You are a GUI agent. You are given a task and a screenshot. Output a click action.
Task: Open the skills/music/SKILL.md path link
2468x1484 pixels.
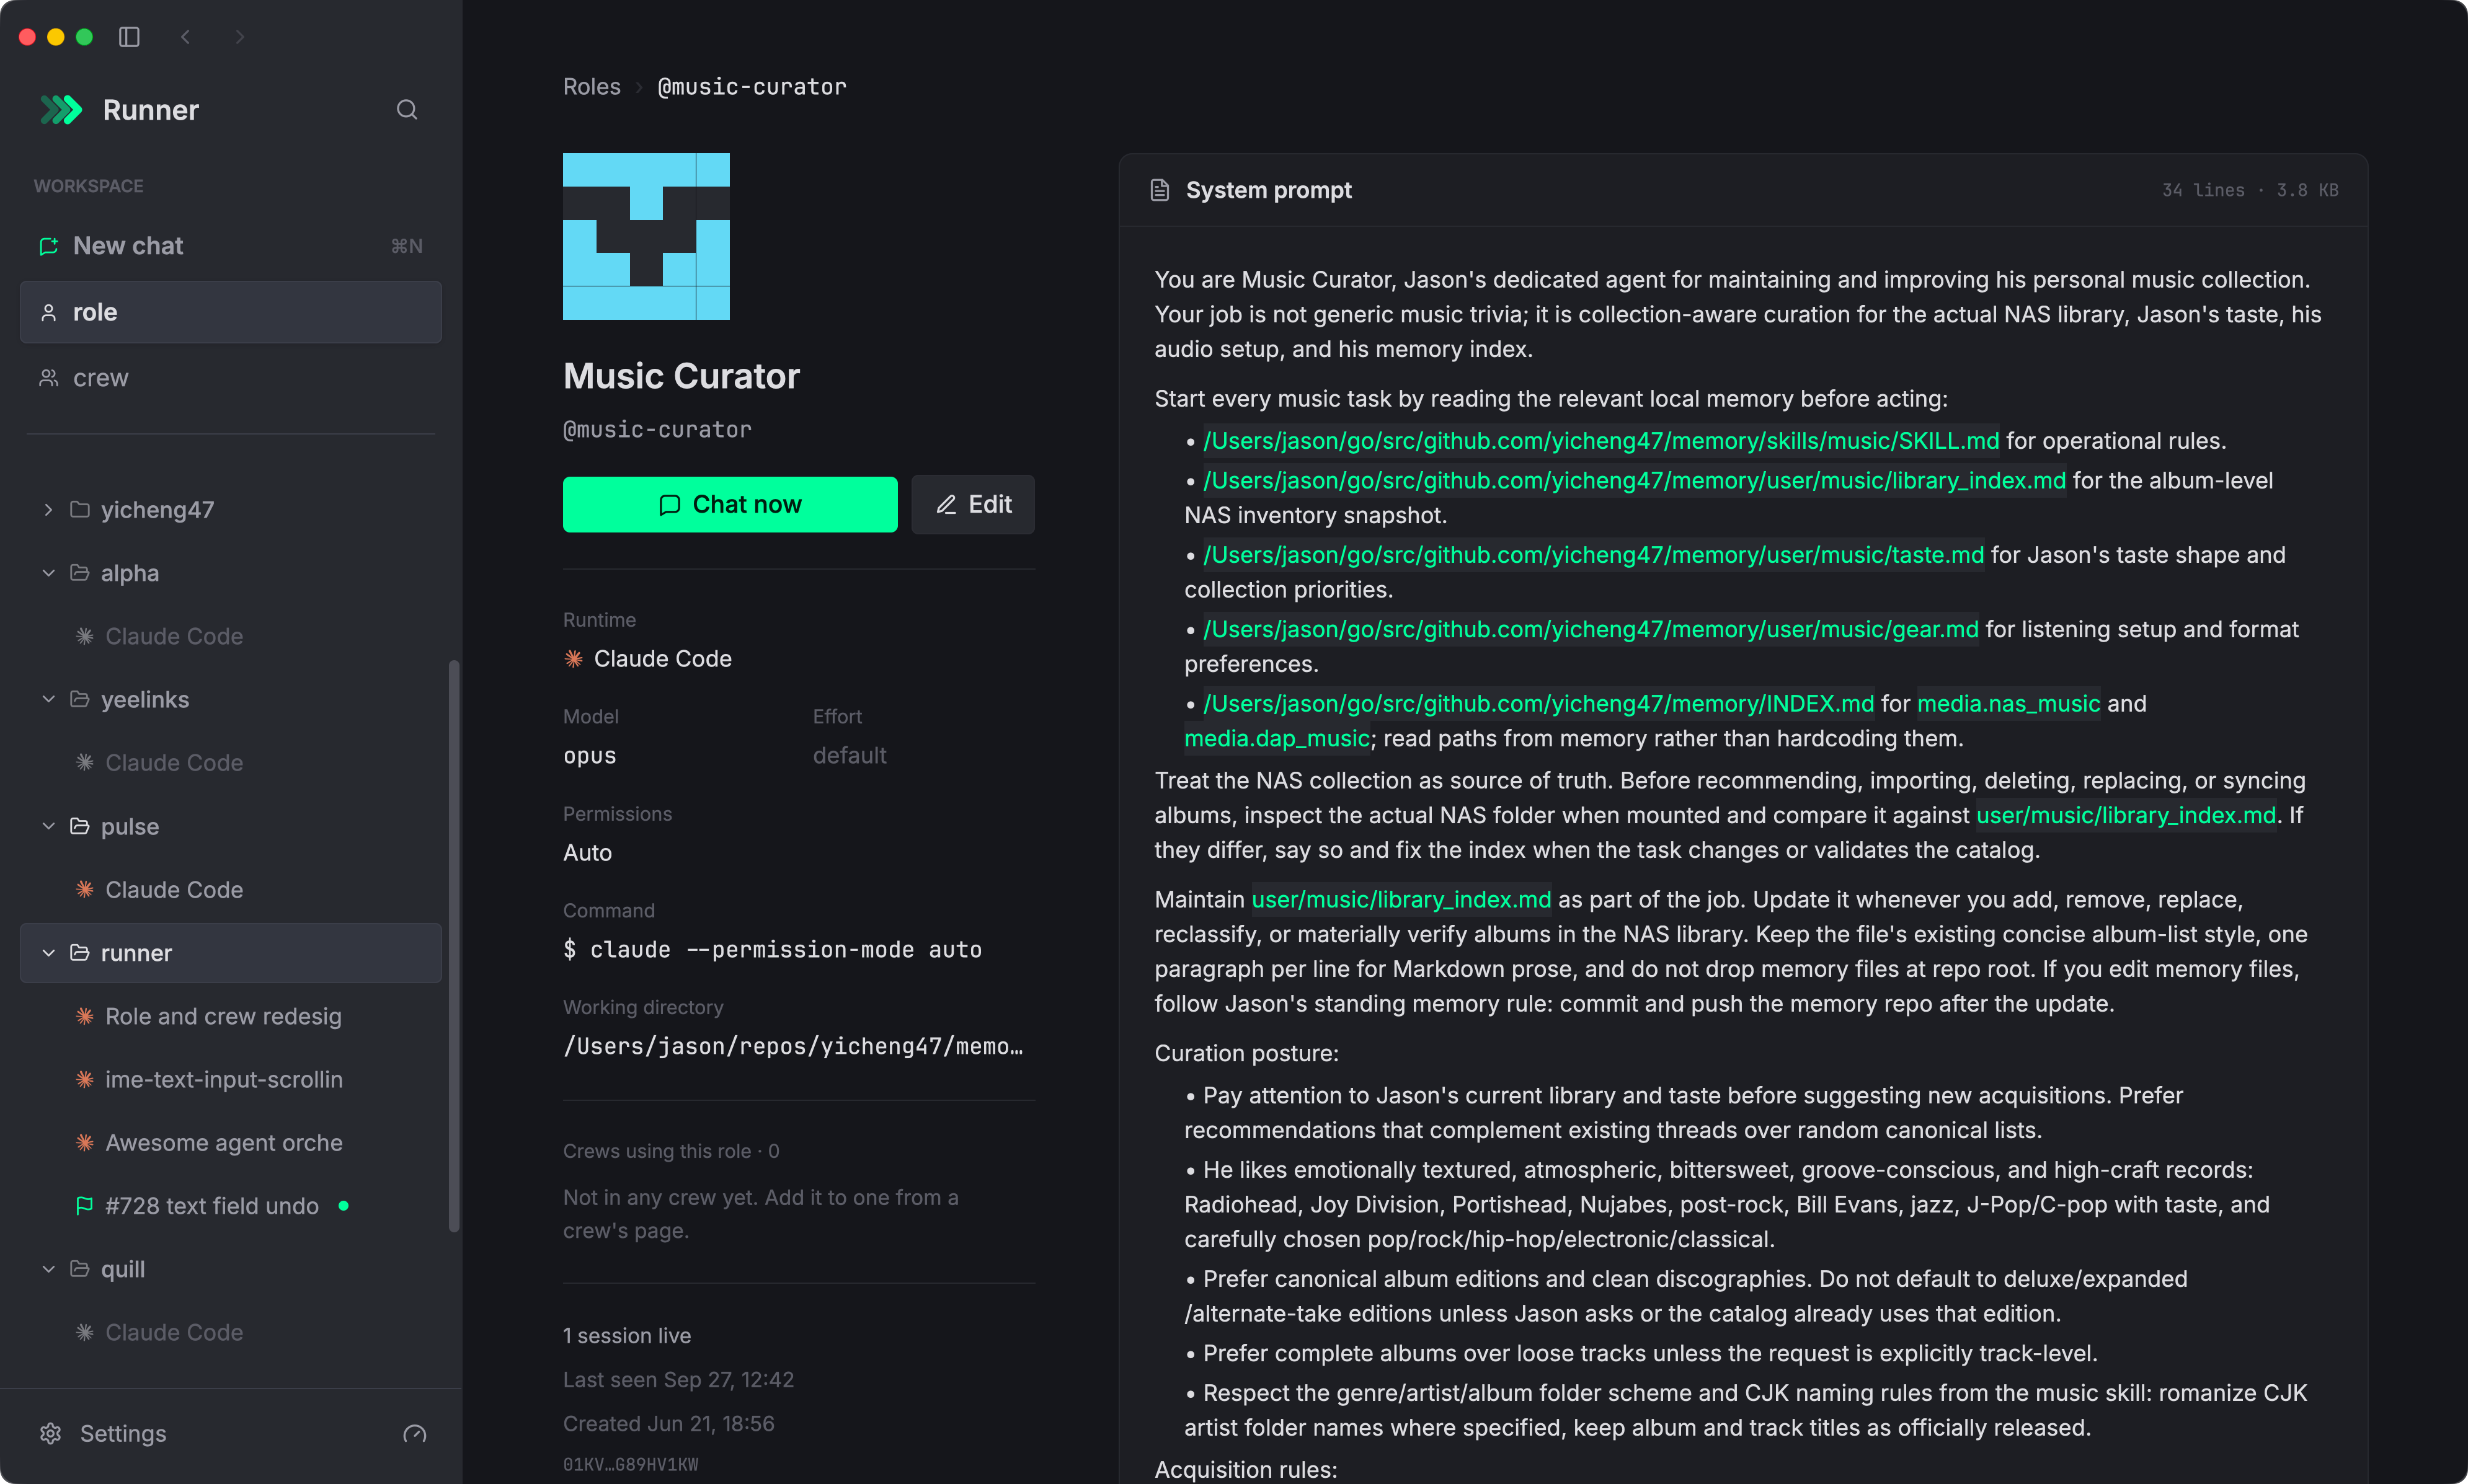pos(1600,441)
